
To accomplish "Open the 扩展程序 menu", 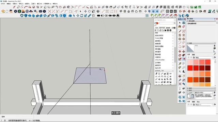I will coord(47,4).
